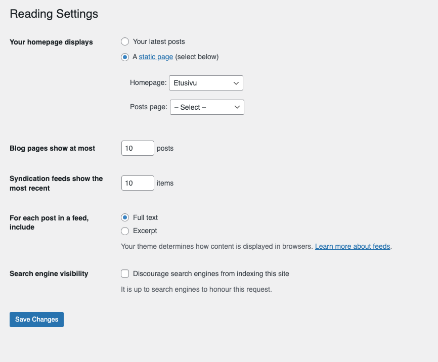Click the Save Changes button

pos(36,319)
